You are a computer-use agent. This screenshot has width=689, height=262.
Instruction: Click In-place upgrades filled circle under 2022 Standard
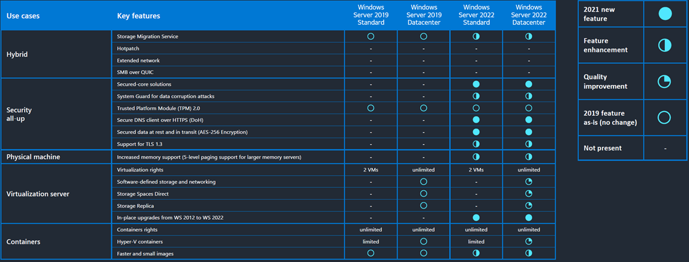(x=476, y=217)
